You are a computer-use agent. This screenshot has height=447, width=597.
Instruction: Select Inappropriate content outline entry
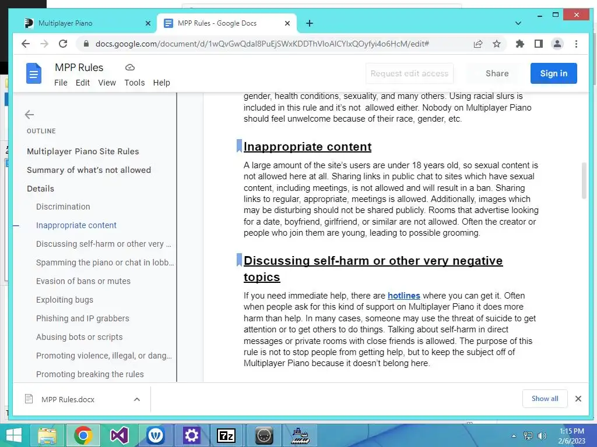click(76, 225)
